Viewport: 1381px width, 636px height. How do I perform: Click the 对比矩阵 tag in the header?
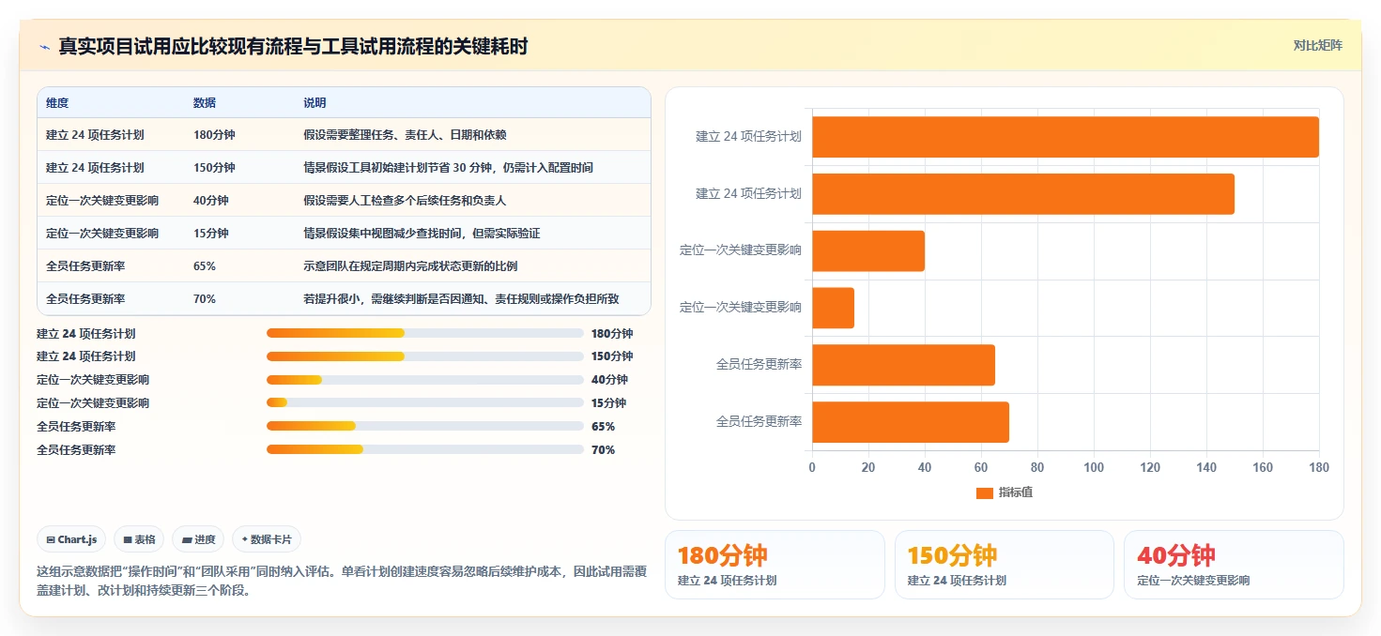[1317, 45]
